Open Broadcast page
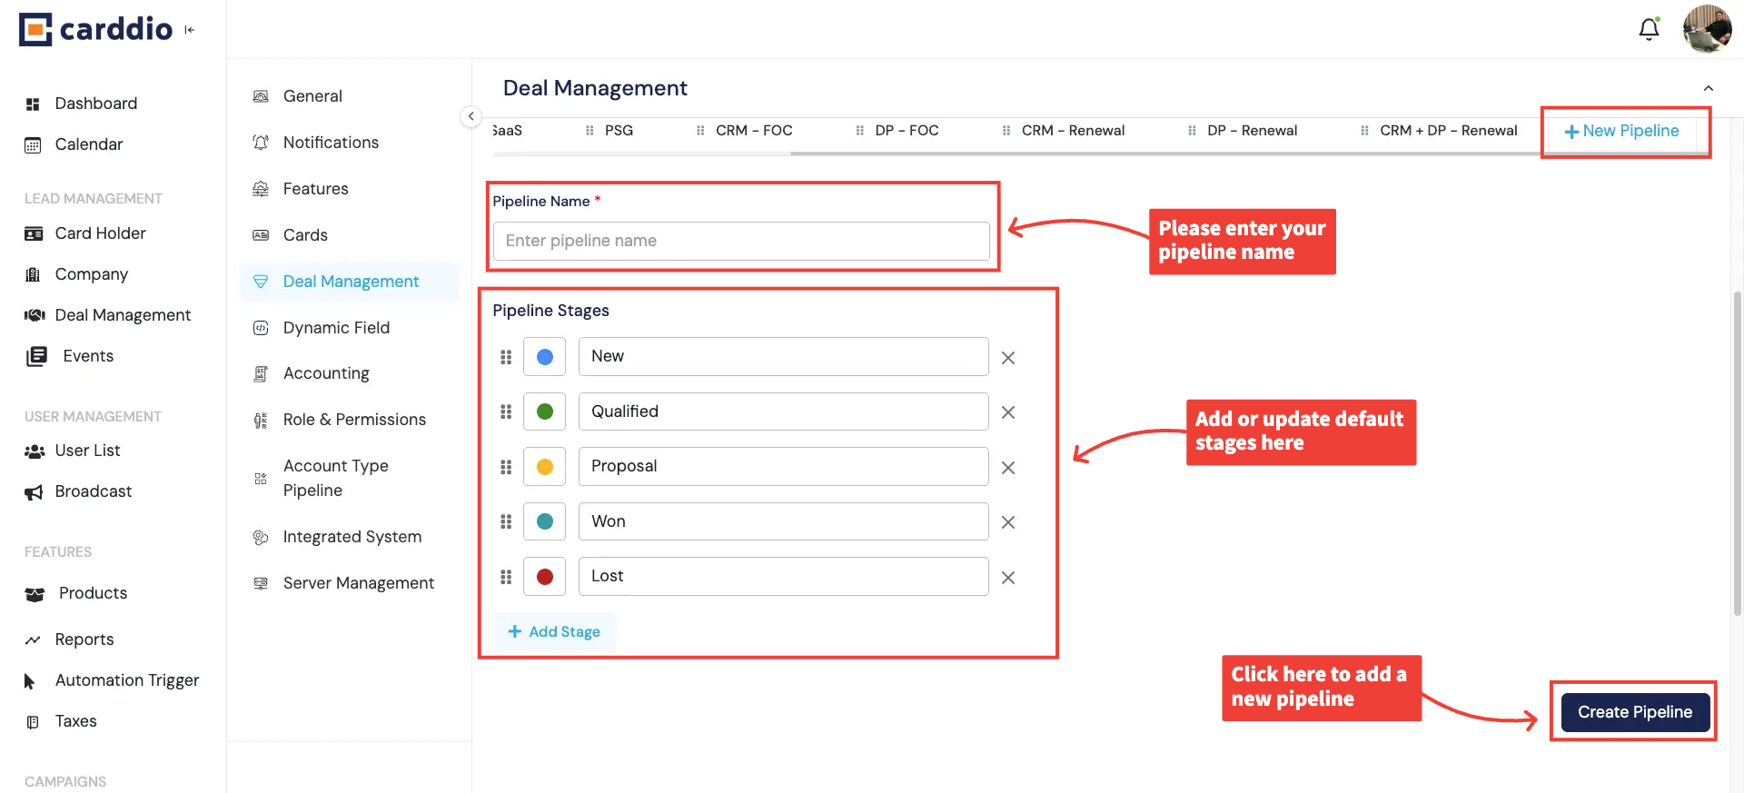This screenshot has height=793, width=1744. tap(93, 491)
